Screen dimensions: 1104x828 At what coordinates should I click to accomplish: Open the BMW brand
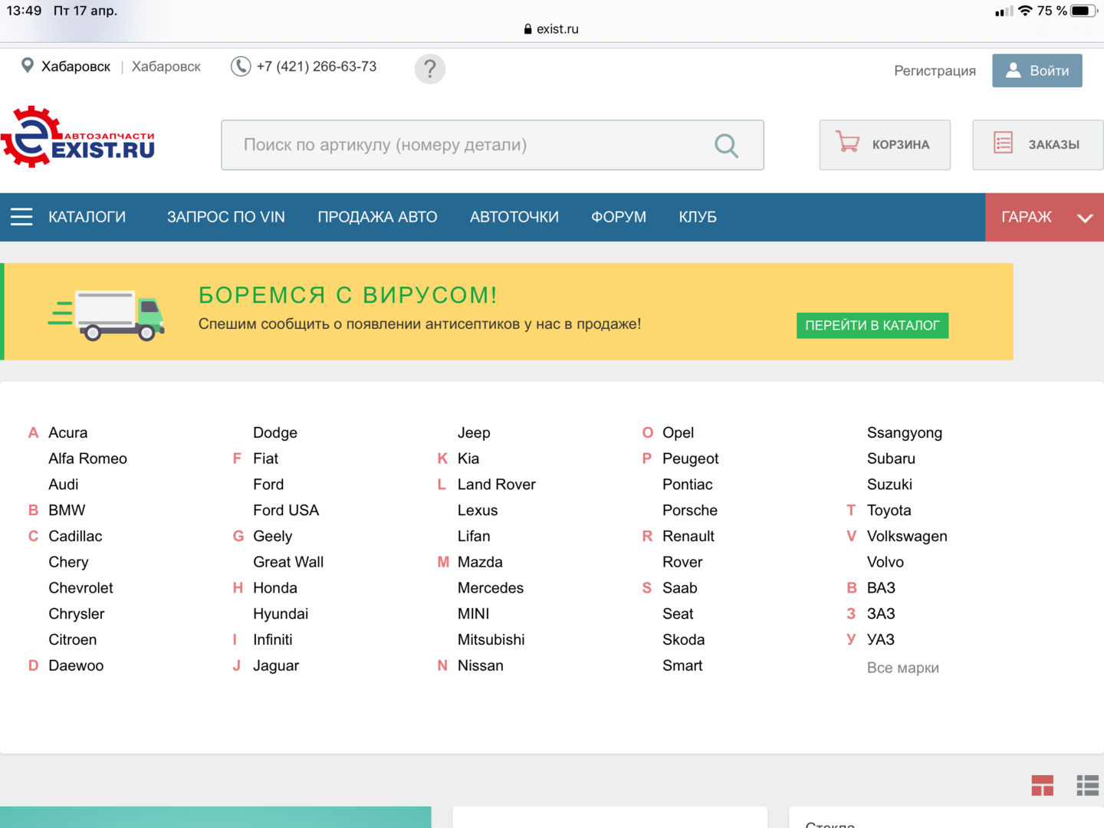pyautogui.click(x=67, y=511)
